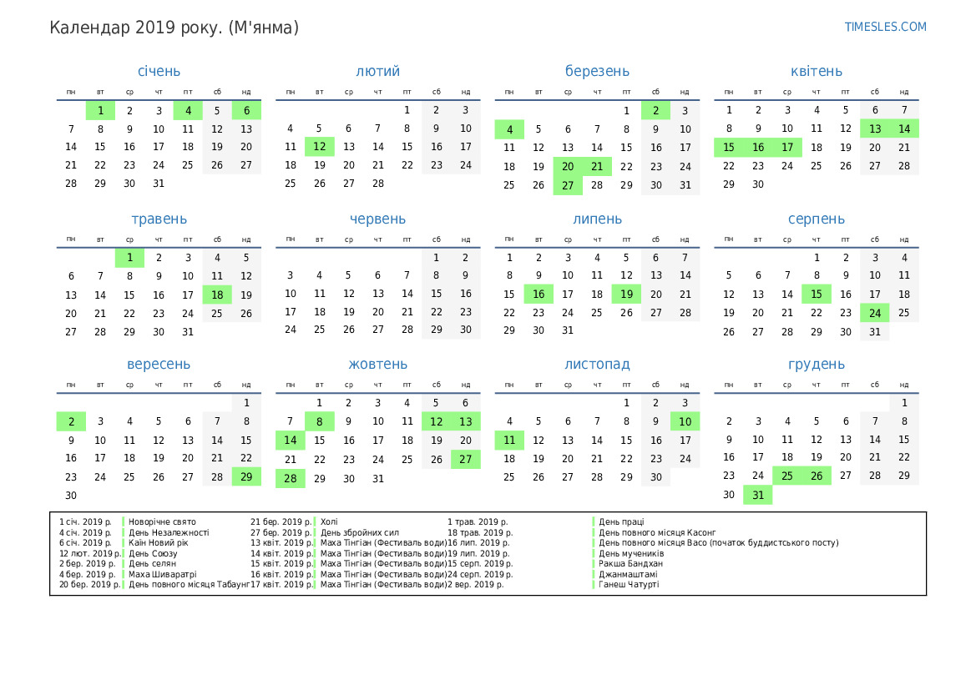Click May 18 highlighted day
976x690 pixels.
(217, 295)
